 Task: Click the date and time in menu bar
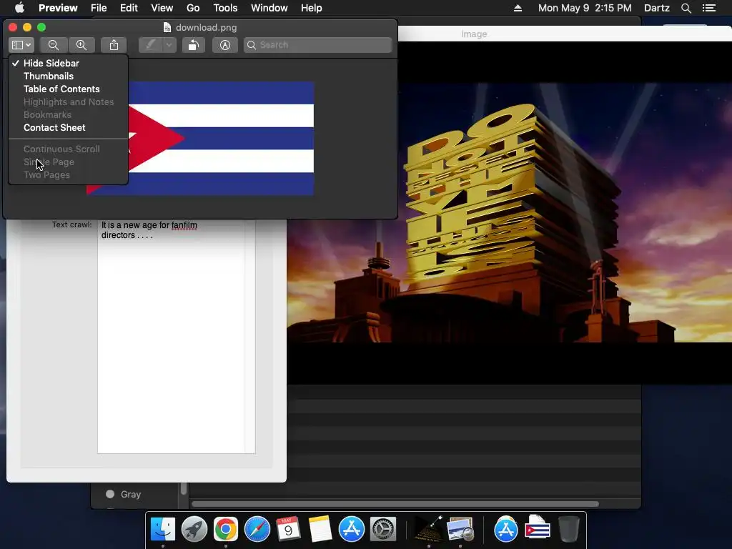585,8
